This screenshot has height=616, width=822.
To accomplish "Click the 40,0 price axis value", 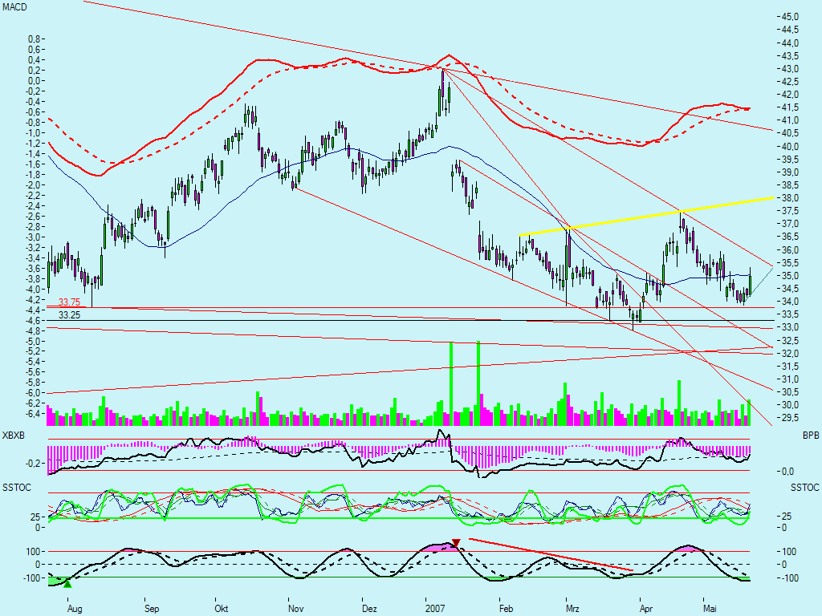I will click(790, 146).
